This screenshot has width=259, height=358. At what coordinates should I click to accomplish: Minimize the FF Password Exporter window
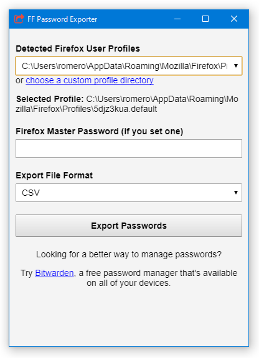pos(177,19)
